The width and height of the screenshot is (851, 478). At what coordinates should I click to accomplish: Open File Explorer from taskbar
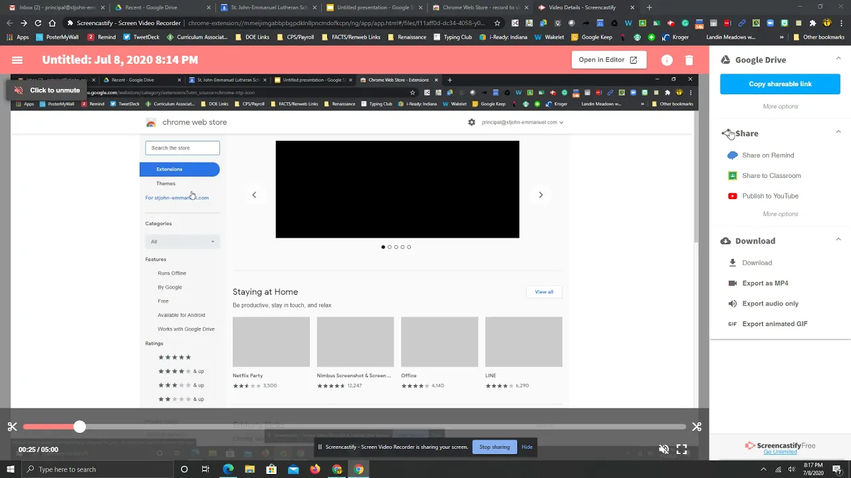(x=250, y=469)
